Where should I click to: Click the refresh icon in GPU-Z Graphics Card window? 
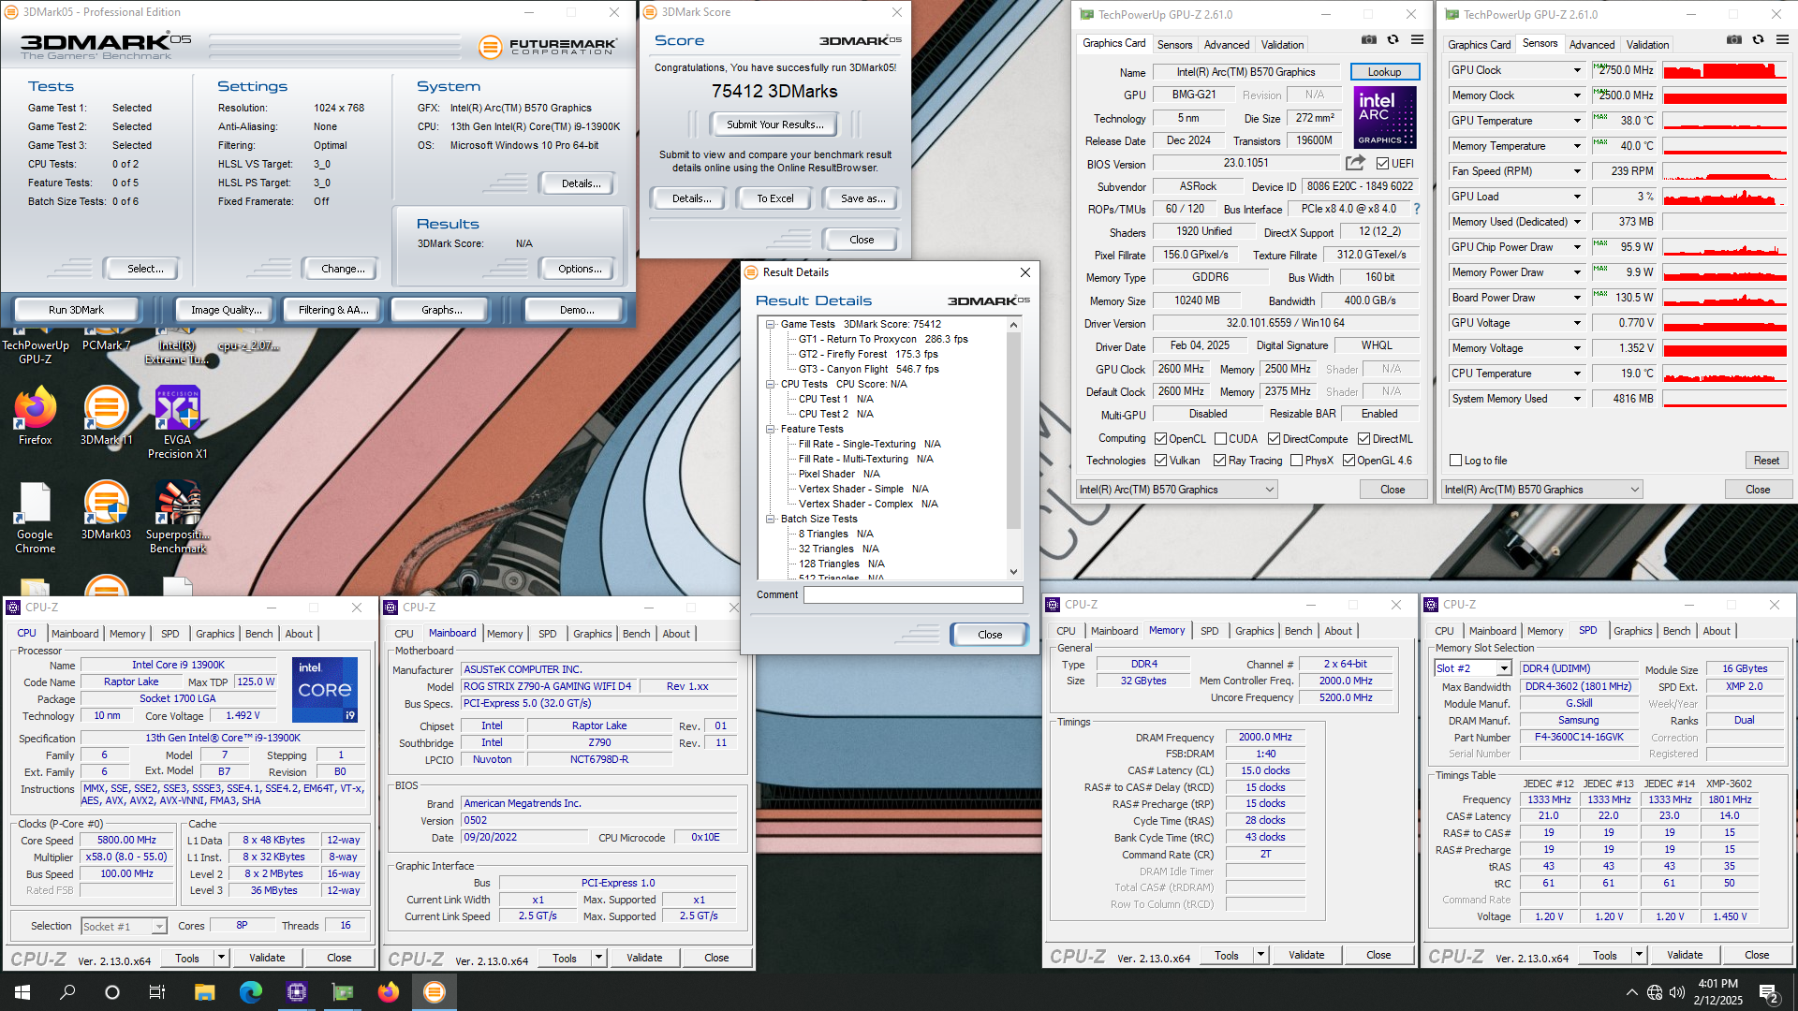(x=1393, y=40)
